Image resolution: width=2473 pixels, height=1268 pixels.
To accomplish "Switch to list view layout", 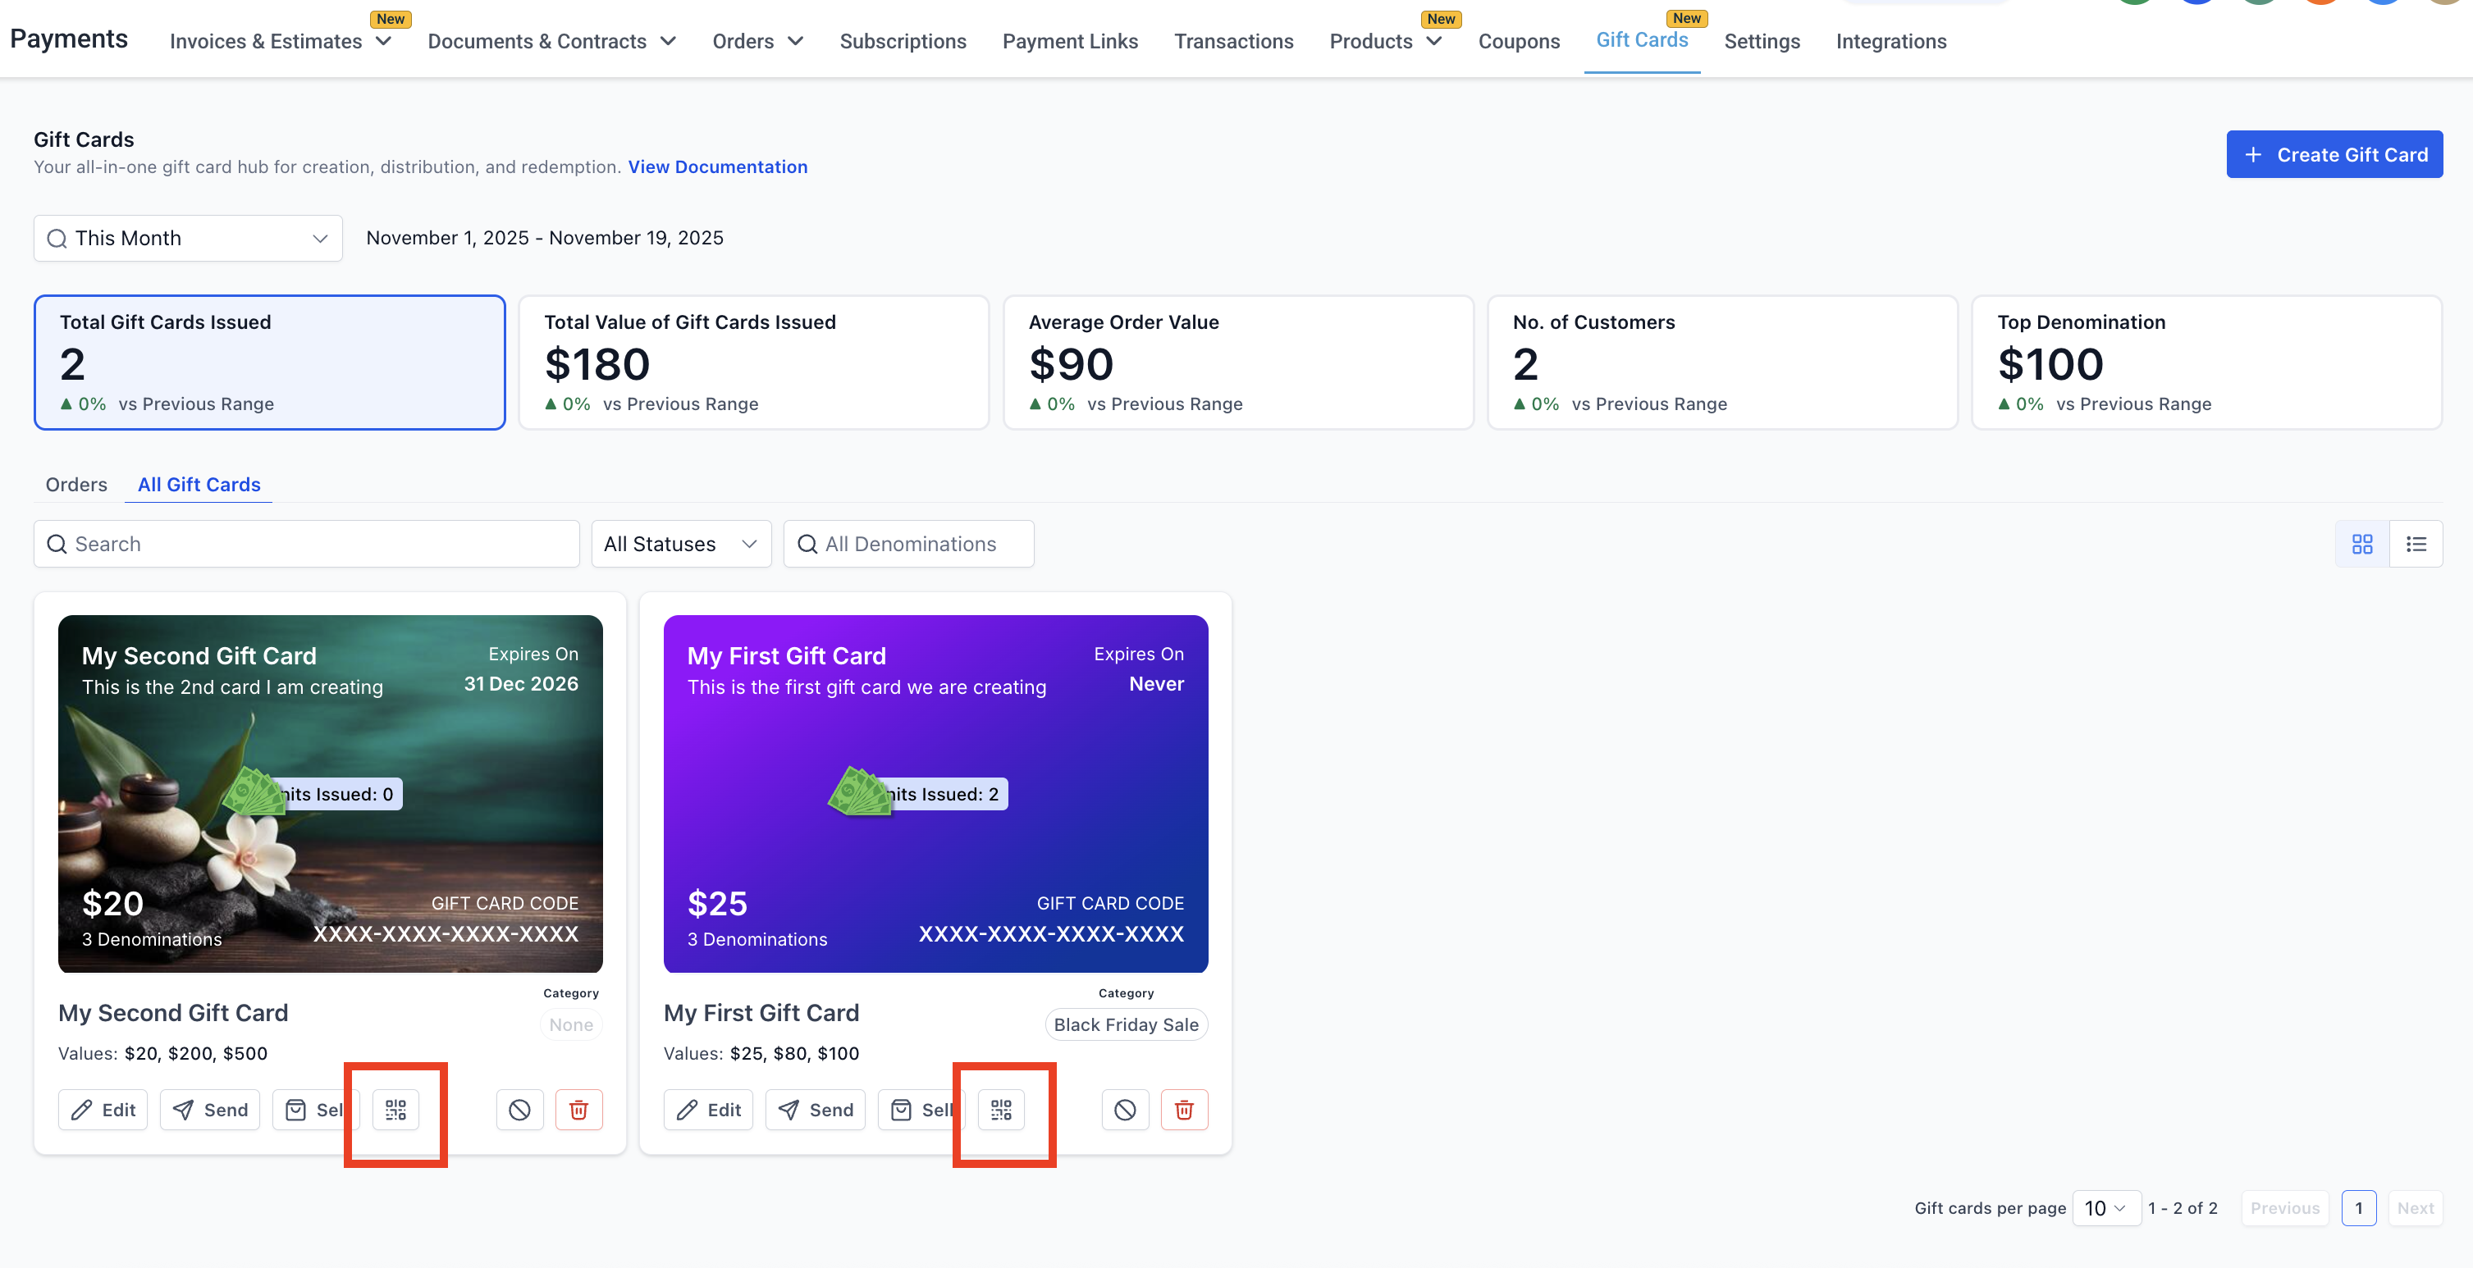I will (2416, 545).
